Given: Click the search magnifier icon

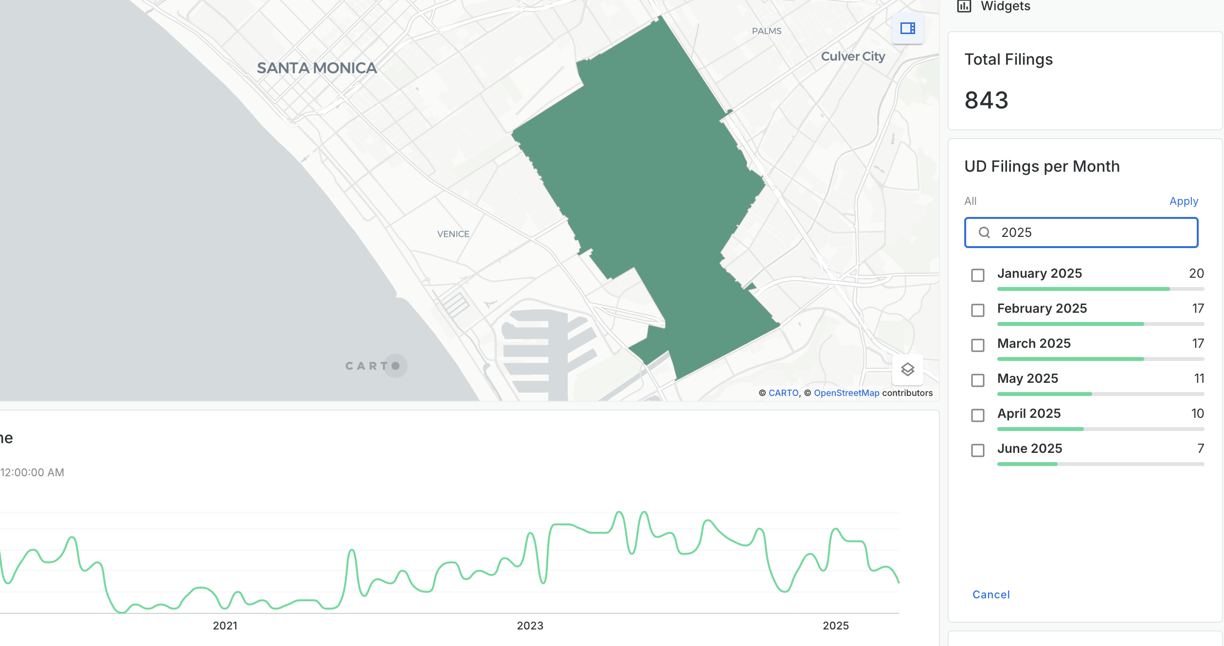Looking at the screenshot, I should 984,233.
